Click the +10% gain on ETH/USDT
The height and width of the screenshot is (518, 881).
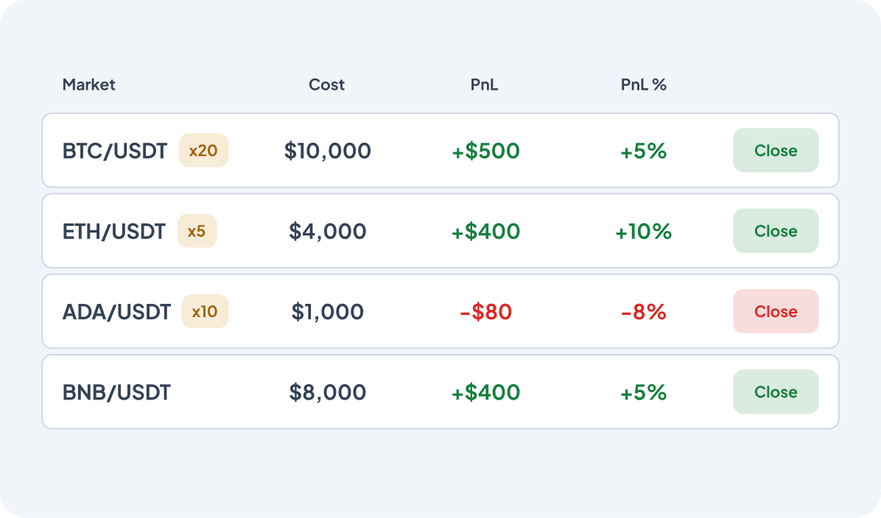pyautogui.click(x=644, y=230)
